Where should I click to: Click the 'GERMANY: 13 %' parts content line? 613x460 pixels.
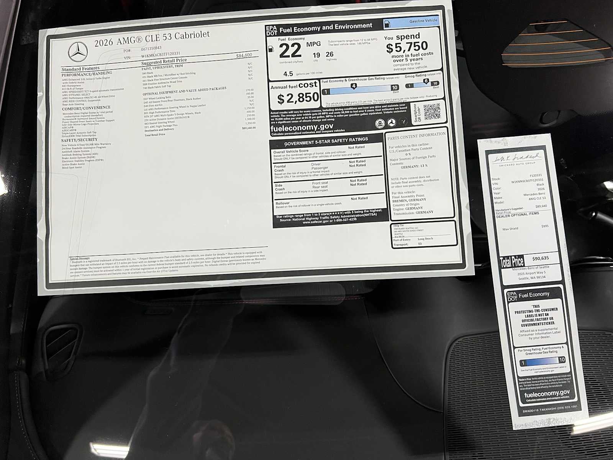pos(414,166)
